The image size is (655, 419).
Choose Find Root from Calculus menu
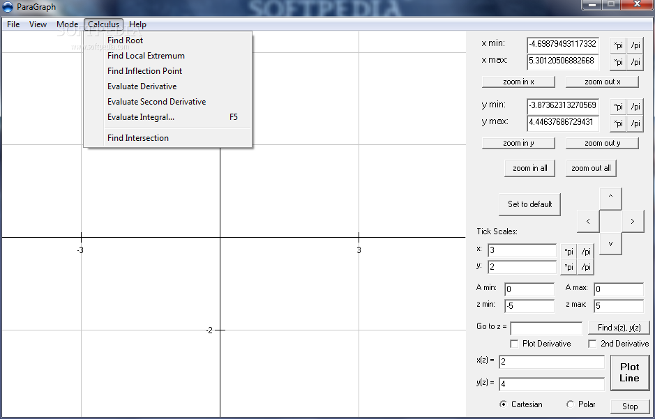coord(168,40)
